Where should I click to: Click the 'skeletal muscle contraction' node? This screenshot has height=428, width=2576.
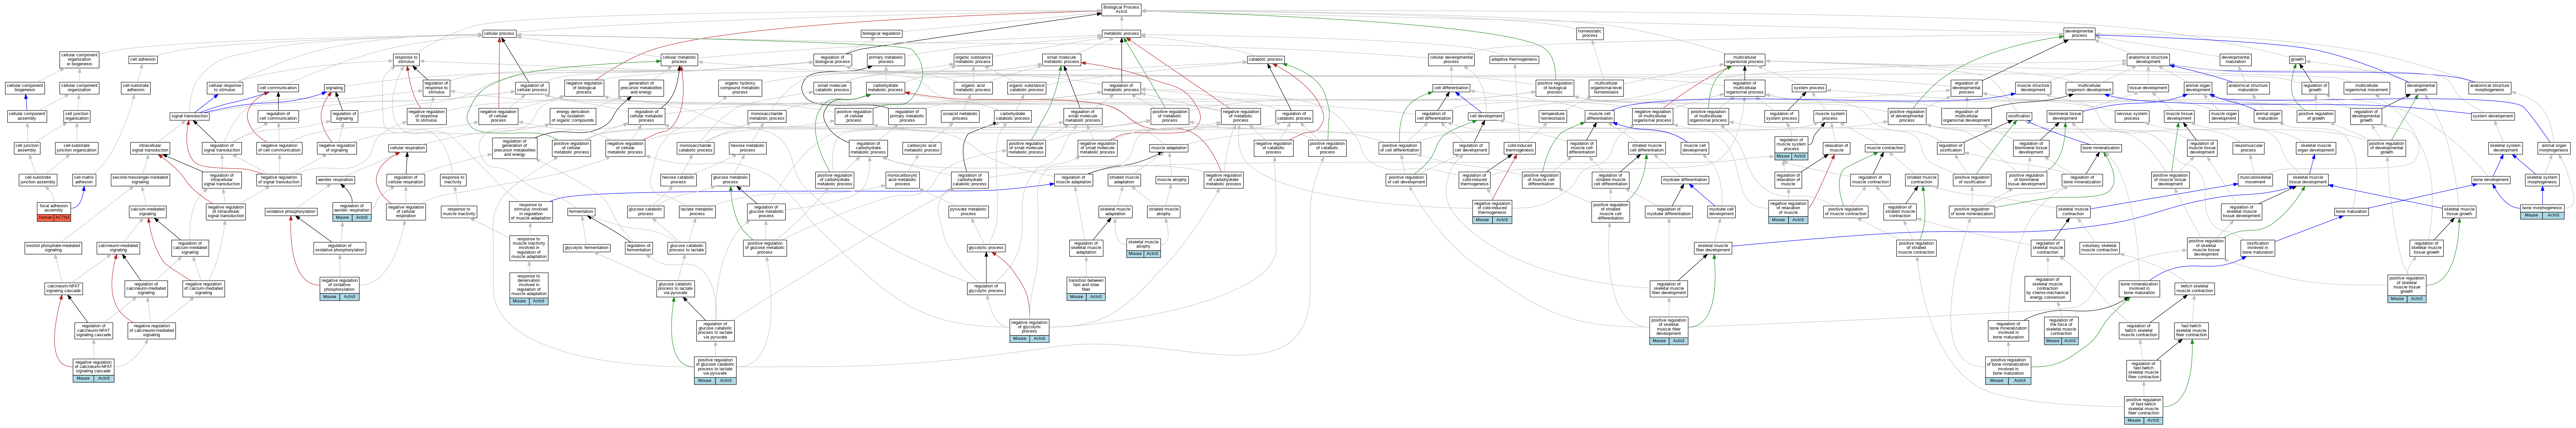tap(2073, 212)
